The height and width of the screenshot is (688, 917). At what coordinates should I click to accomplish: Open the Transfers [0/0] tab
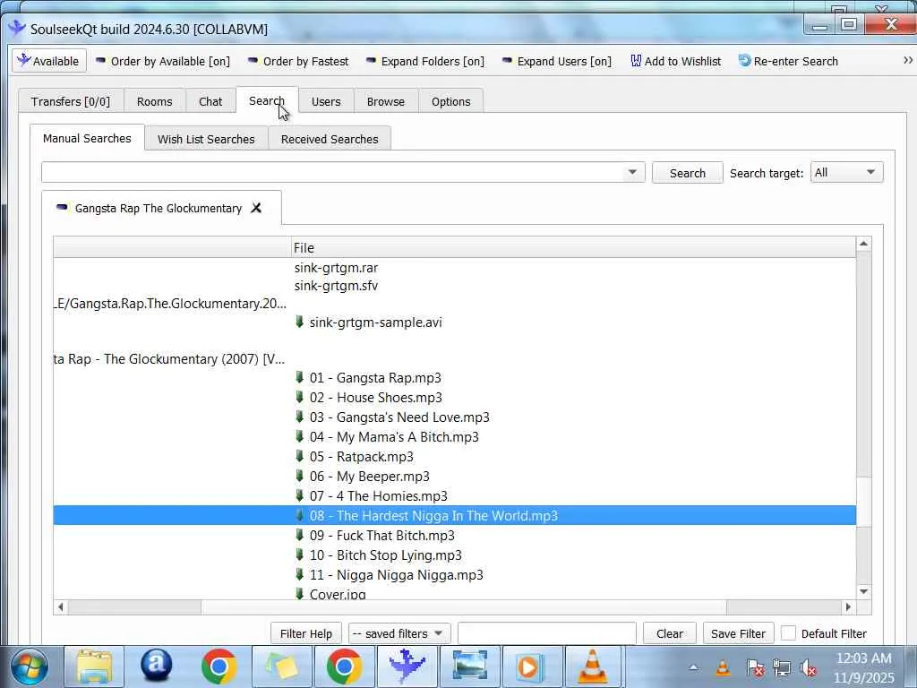[x=71, y=101]
